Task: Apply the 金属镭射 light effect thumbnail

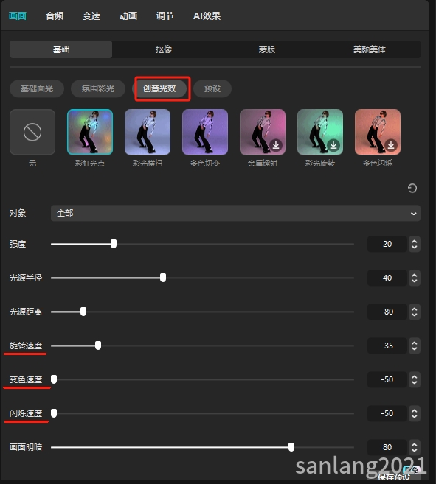Action: pyautogui.click(x=263, y=132)
